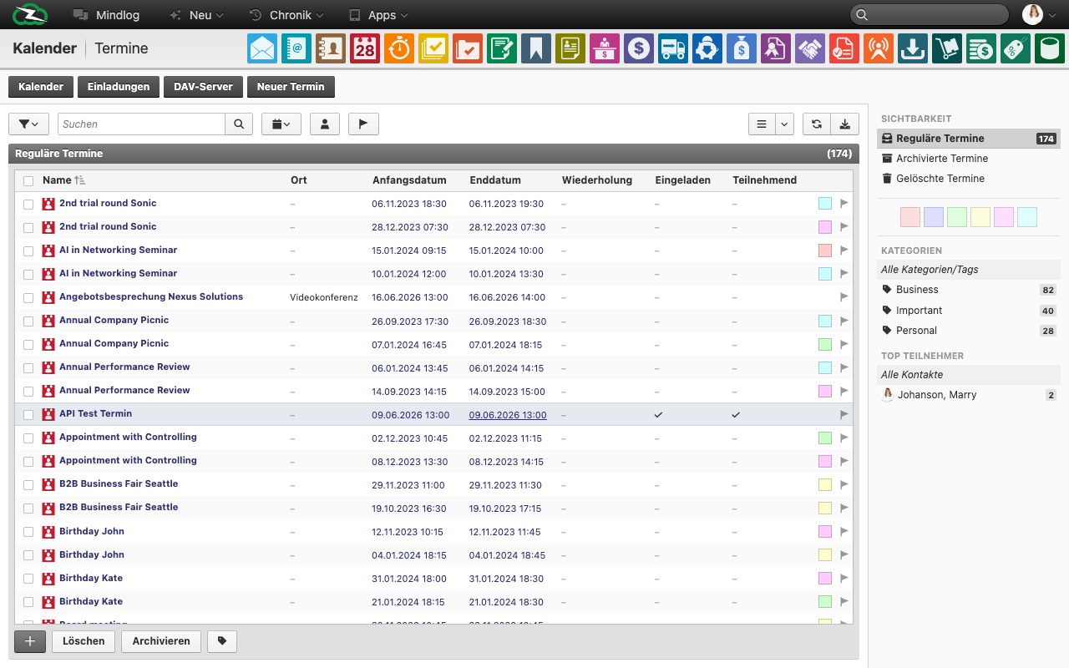Open the blue piggy bank icon

pyautogui.click(x=707, y=48)
